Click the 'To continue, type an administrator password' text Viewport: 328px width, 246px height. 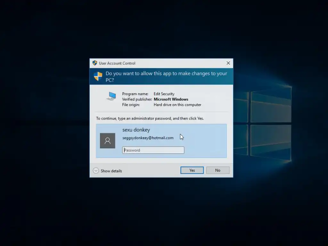click(x=150, y=119)
